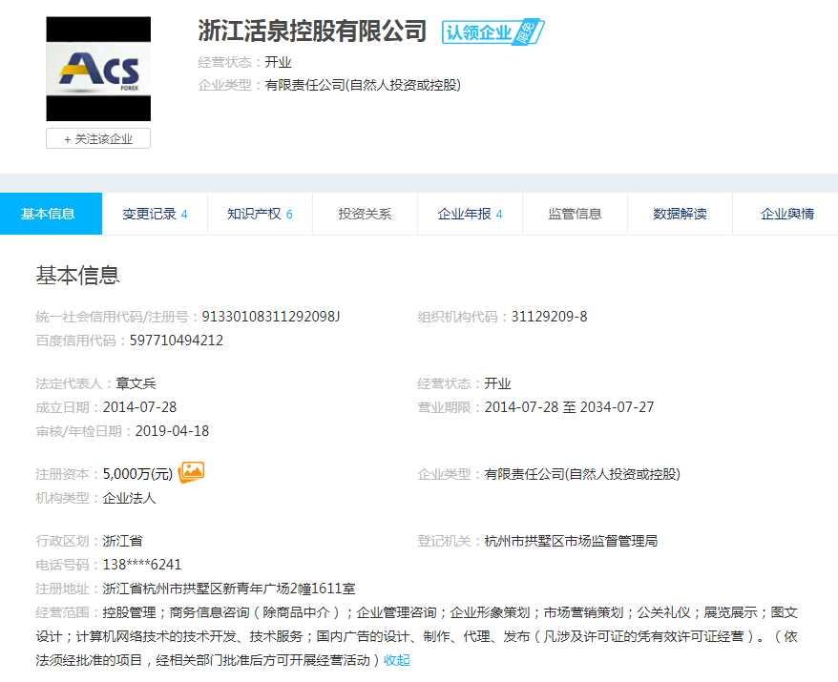Click the registration authority 杭州市拱墅区市场监督管理局

point(571,541)
